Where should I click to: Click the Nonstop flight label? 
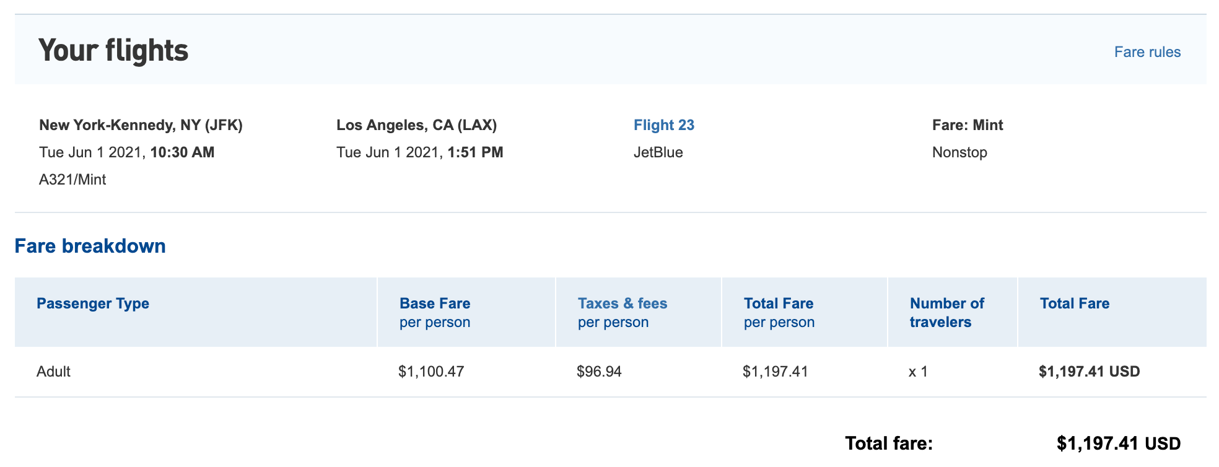pyautogui.click(x=959, y=152)
